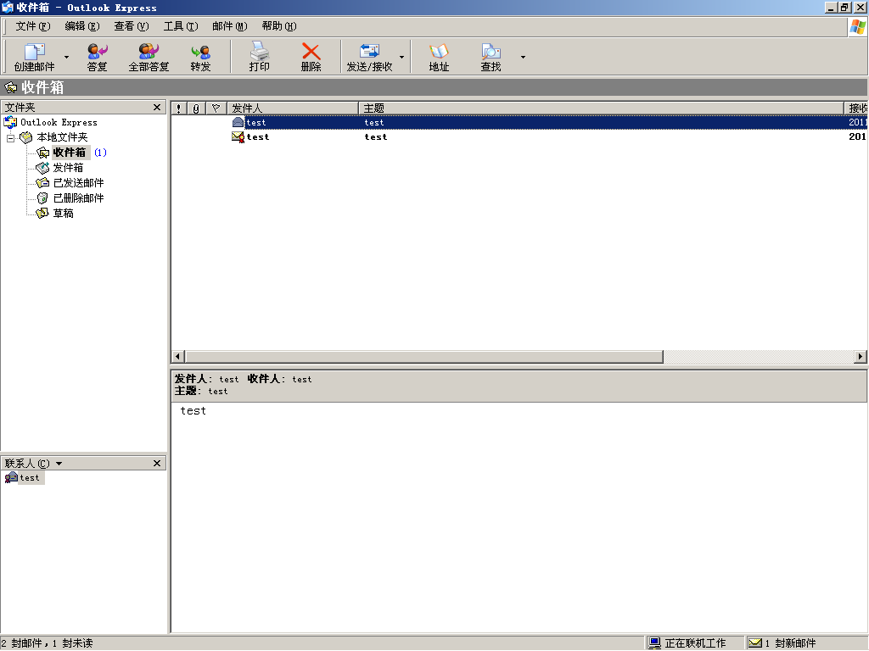This screenshot has height=651, width=869.
Task: Click the 发件人 name in preview header
Action: 229,379
